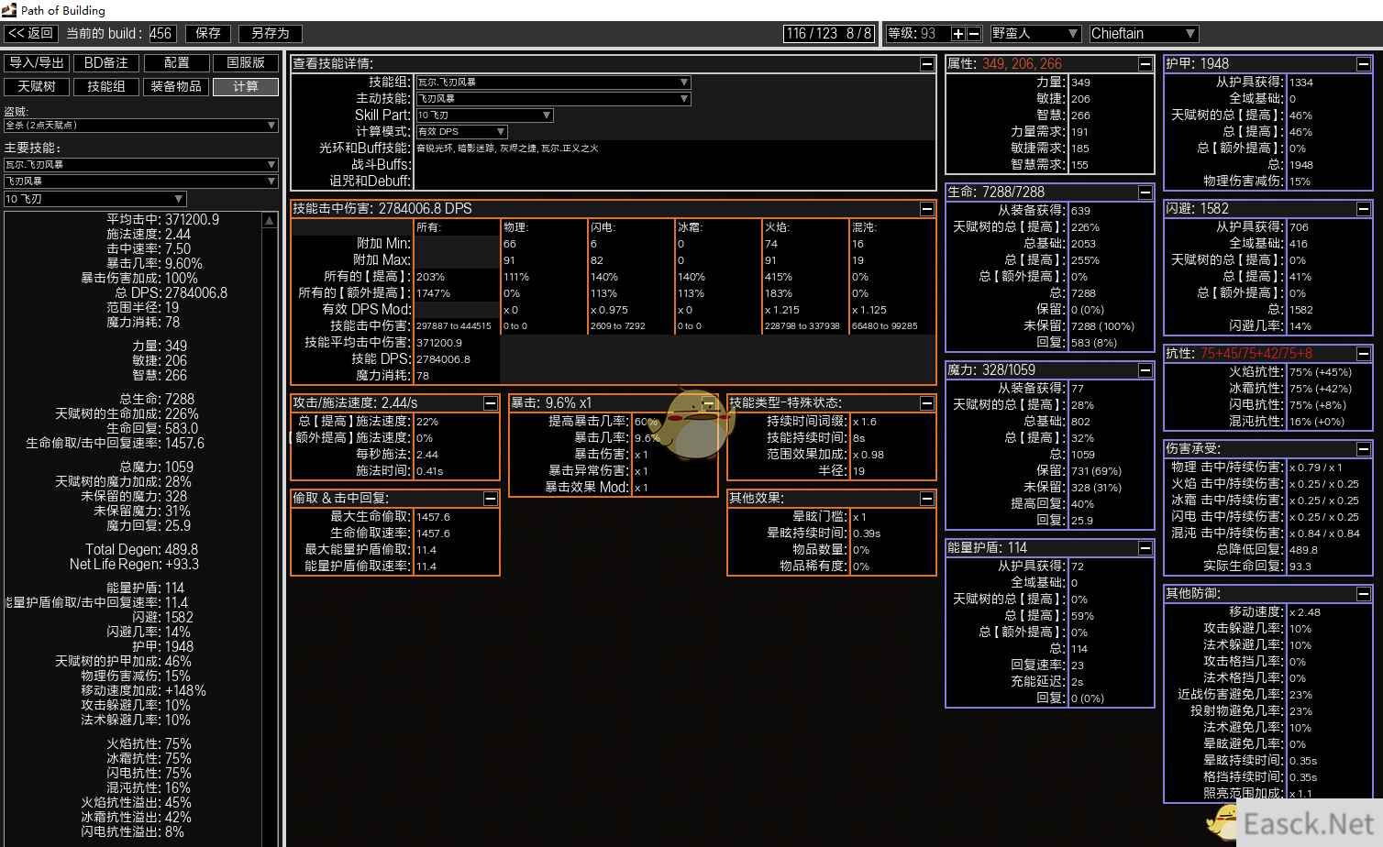Click the 国服版 button
1383x847 pixels.
246,63
